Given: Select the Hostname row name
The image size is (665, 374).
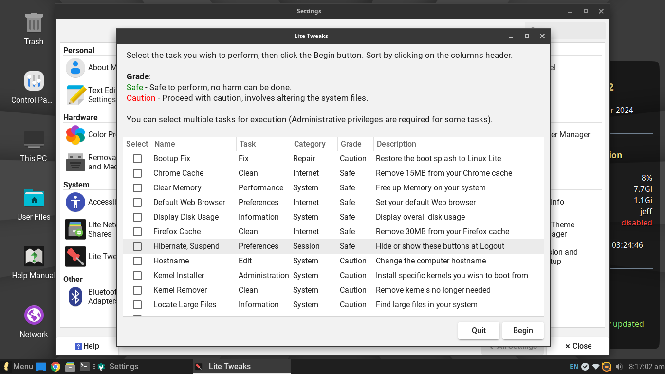Looking at the screenshot, I should click(171, 261).
